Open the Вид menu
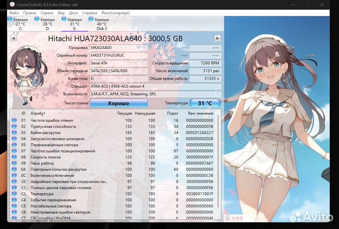339x229 pixels. point(61,13)
